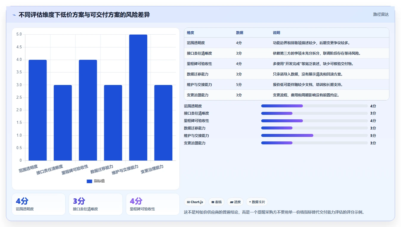Click the 数据卡片 tag icon

pos(250,202)
